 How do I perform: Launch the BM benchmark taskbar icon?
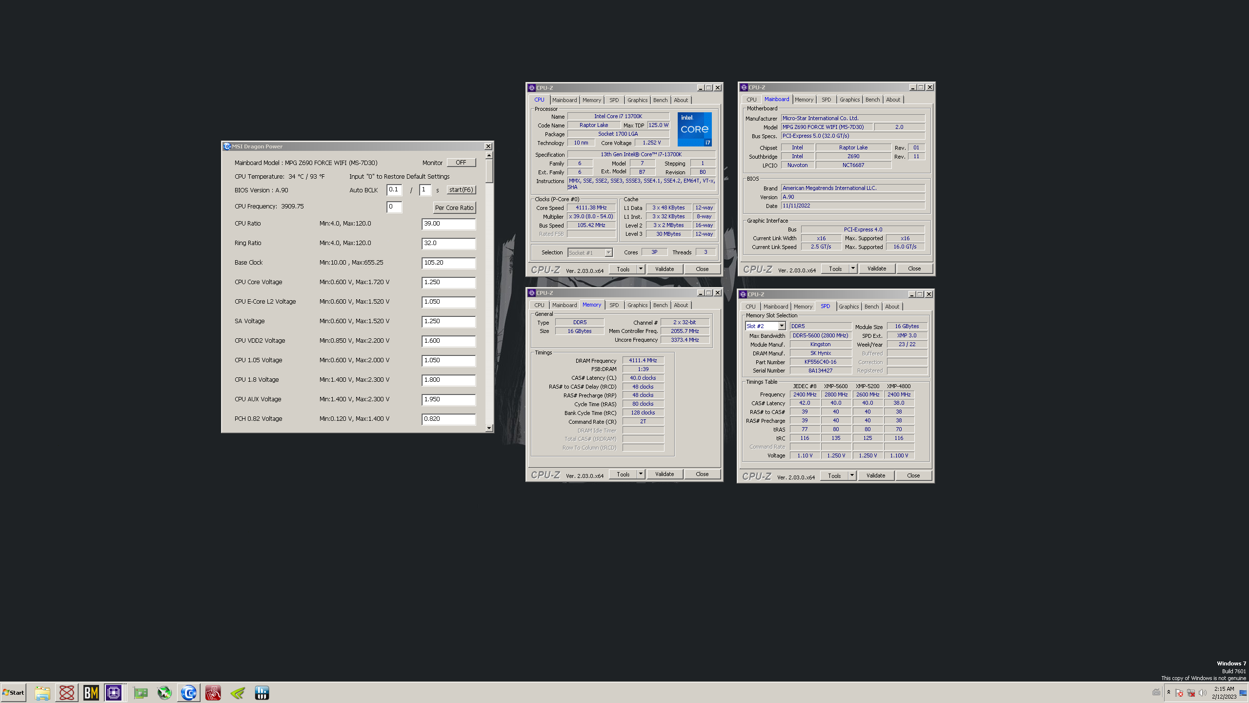pos(91,692)
